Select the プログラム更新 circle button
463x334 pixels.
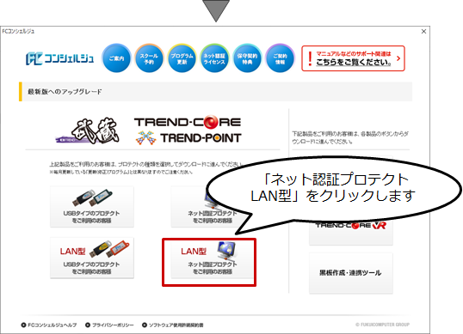click(x=182, y=58)
